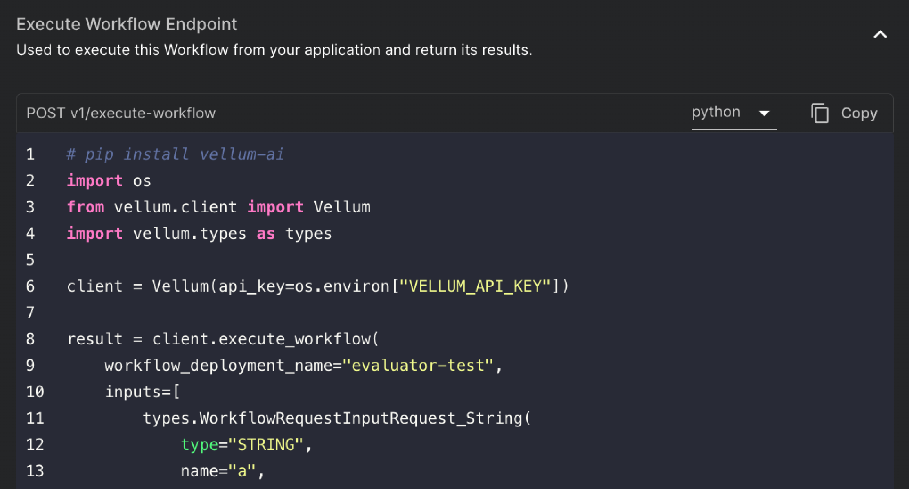The width and height of the screenshot is (909, 489).
Task: Select the python language label
Action: click(x=716, y=111)
